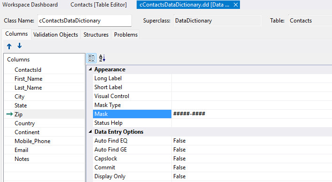
Task: Select the Zip column
Action: coord(44,114)
